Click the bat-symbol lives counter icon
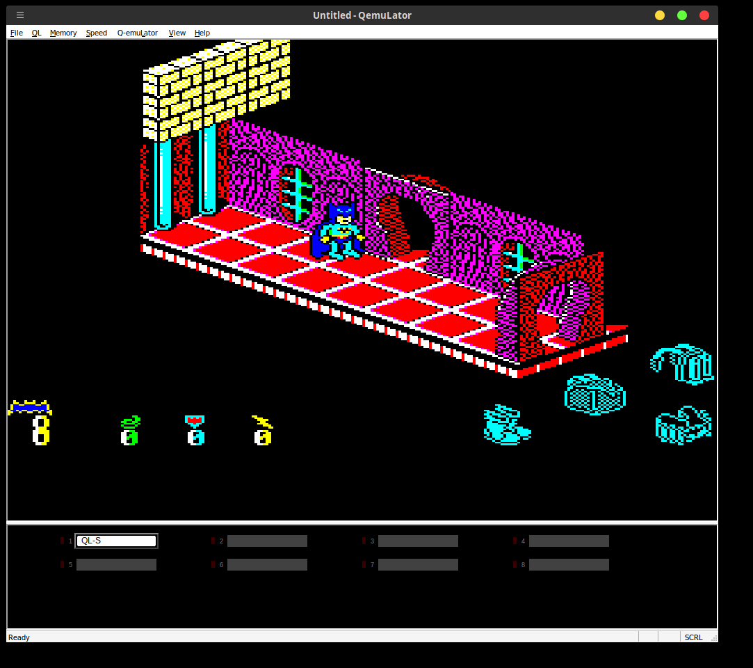This screenshot has width=753, height=668. pyautogui.click(x=30, y=408)
